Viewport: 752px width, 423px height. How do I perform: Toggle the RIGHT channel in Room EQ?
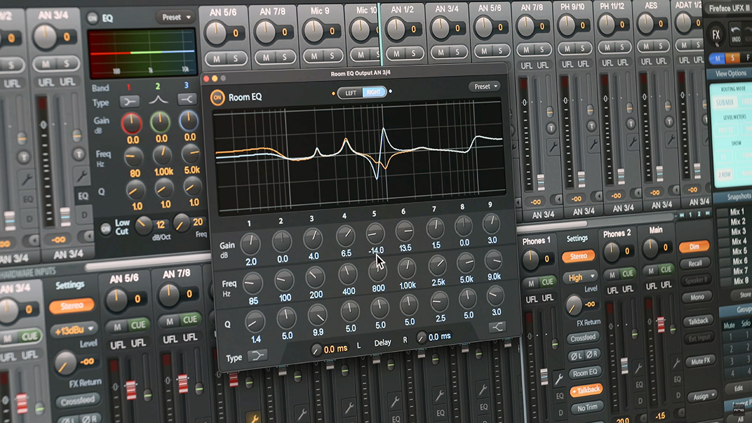coord(374,92)
